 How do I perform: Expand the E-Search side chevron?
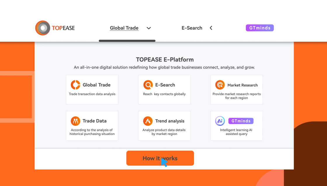point(211,28)
